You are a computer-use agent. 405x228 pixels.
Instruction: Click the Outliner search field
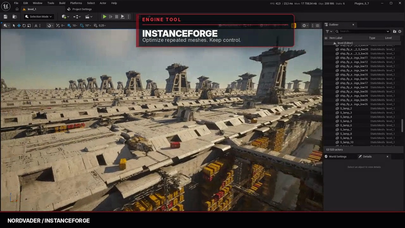362,31
